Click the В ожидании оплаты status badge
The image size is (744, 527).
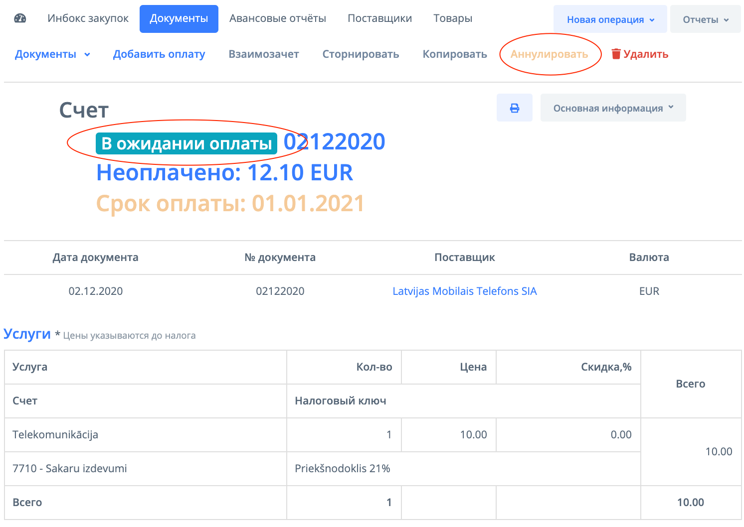186,143
